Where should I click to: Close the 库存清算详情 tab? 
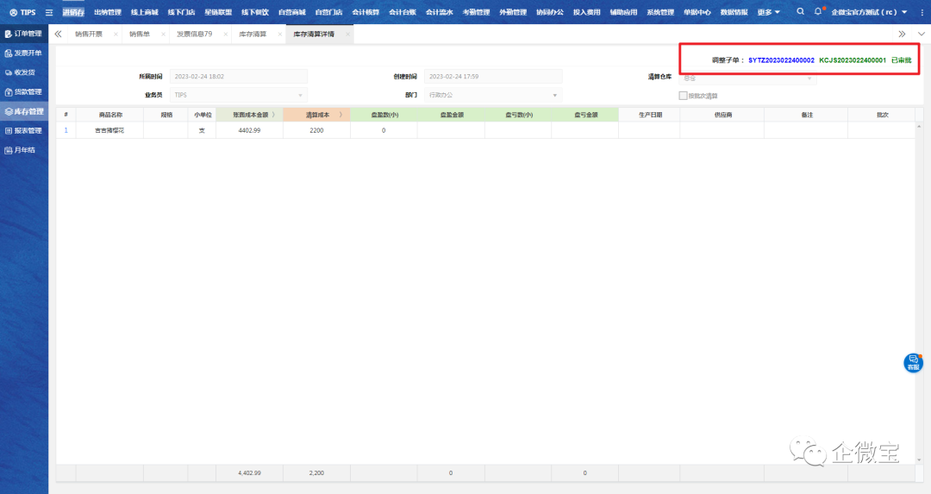click(x=348, y=34)
